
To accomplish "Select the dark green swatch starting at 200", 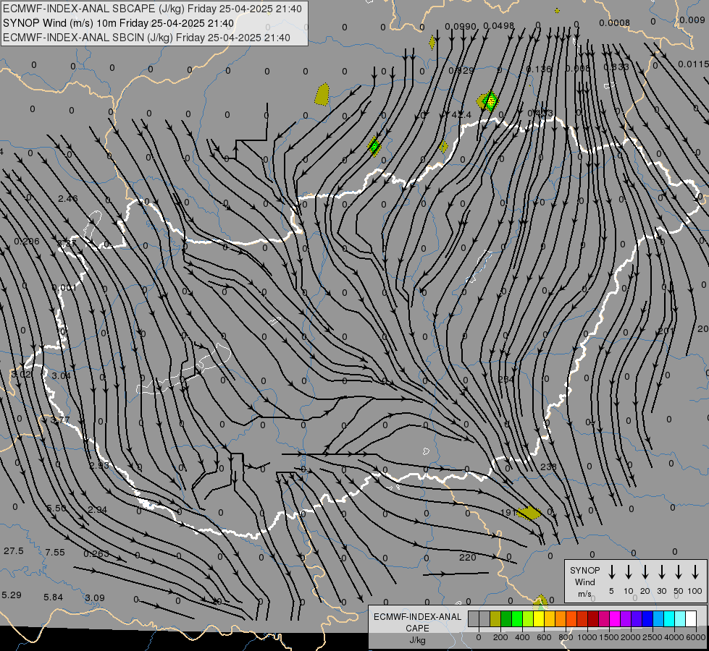I will tap(506, 618).
